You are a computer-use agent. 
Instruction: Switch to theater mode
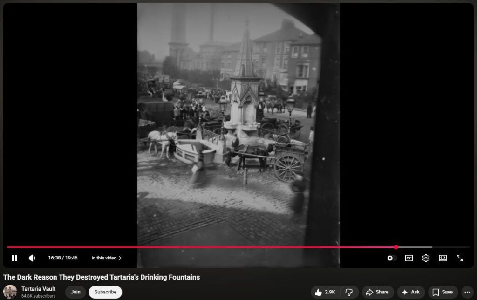click(x=443, y=258)
